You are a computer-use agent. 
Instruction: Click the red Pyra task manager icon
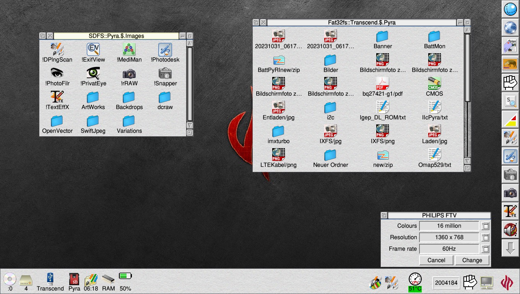507,283
